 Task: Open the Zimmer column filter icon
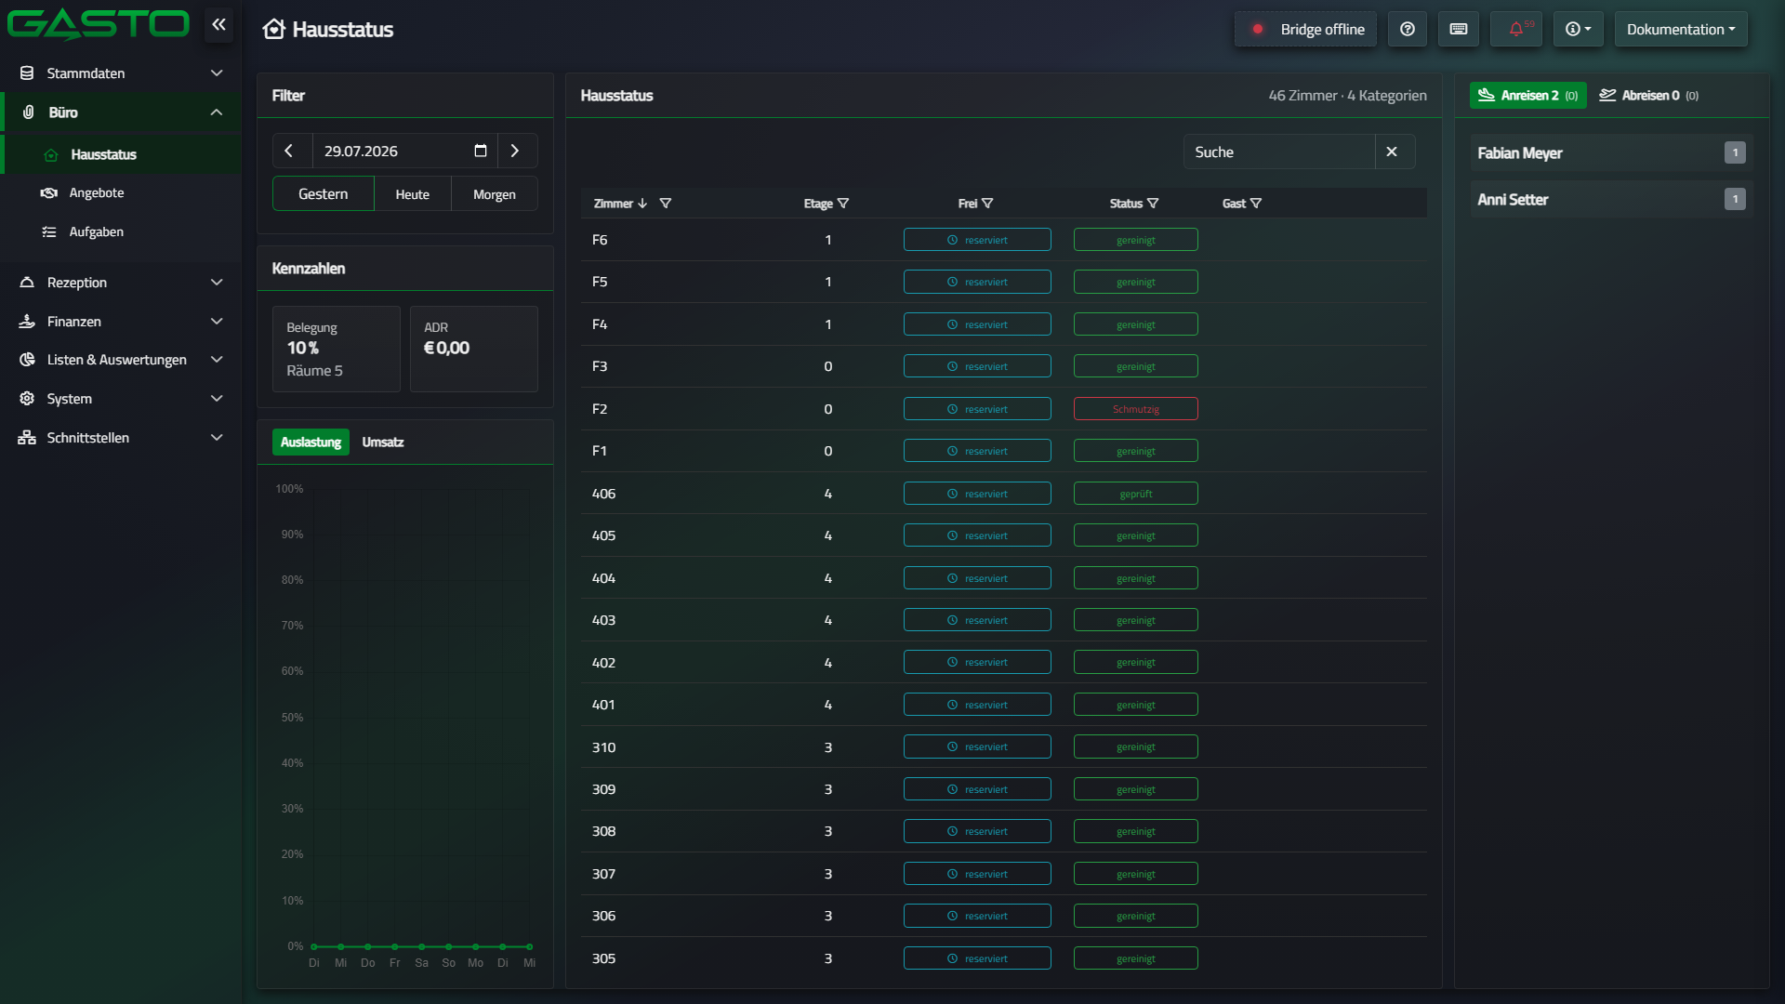point(666,204)
